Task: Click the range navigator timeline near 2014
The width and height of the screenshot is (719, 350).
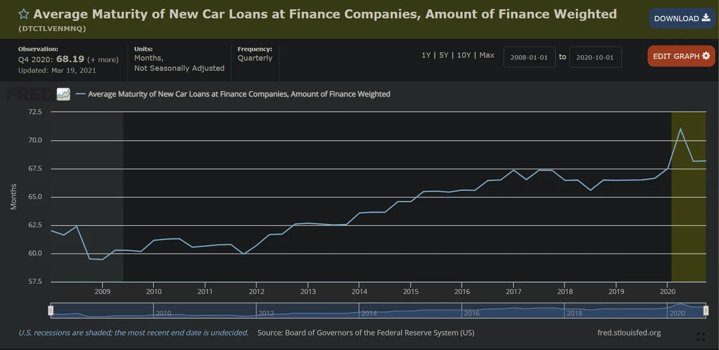Action: 369,313
